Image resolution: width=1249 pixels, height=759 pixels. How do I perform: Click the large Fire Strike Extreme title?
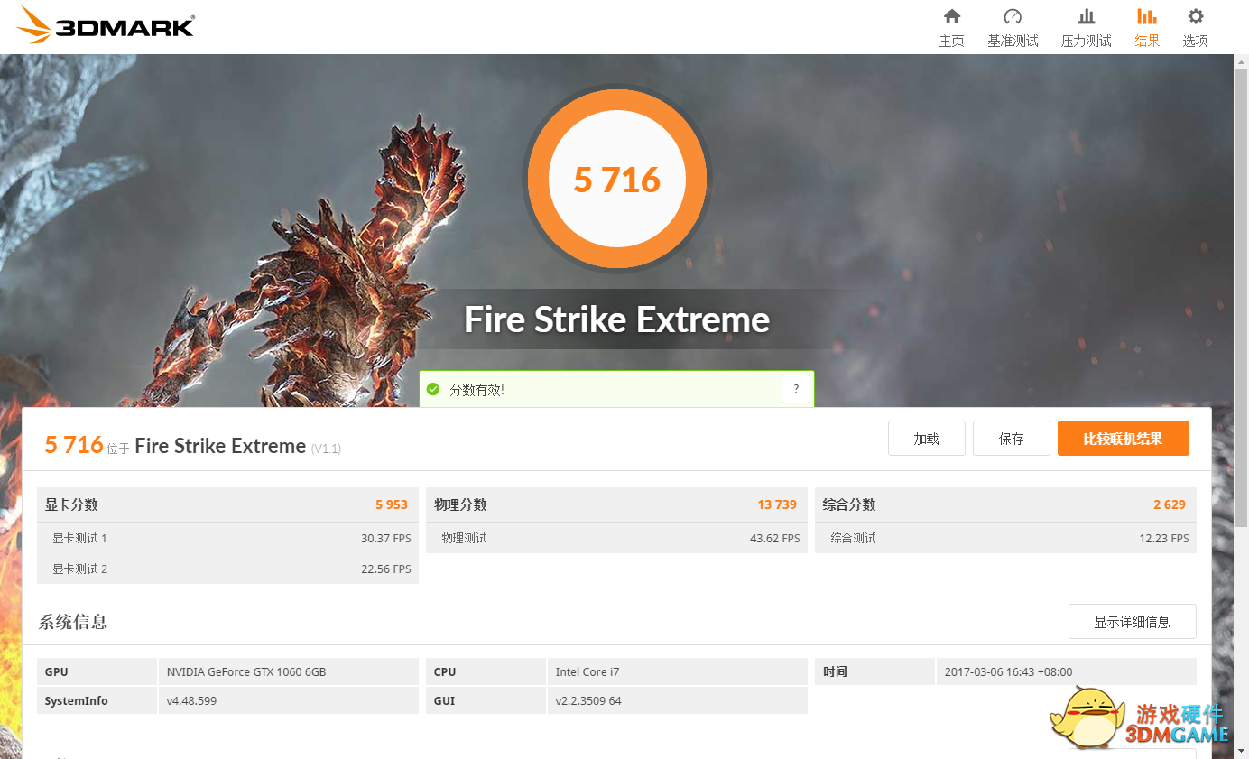click(x=617, y=319)
